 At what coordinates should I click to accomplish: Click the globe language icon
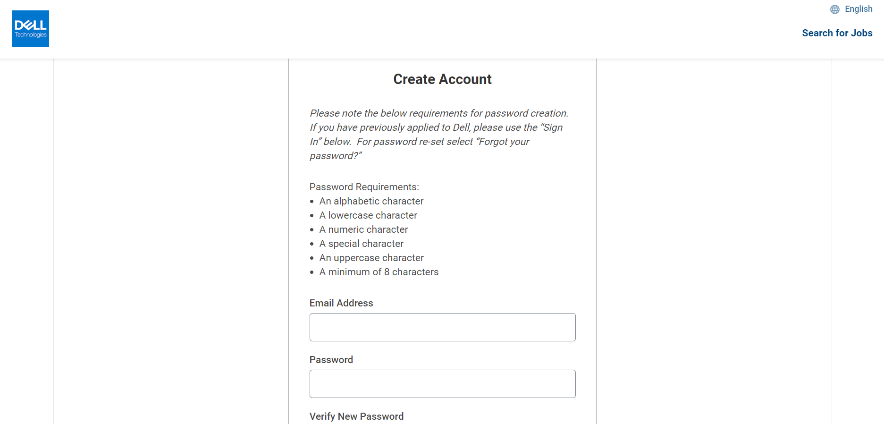tap(834, 9)
